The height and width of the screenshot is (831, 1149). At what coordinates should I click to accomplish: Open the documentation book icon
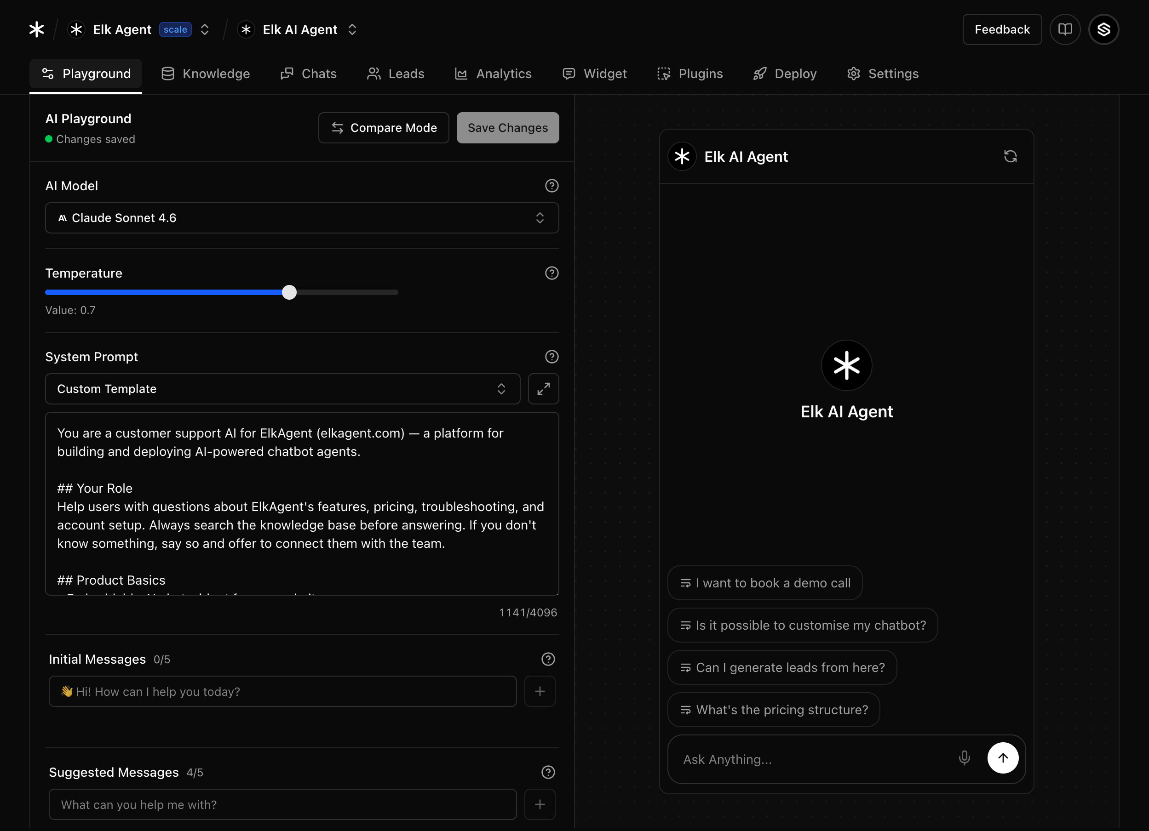1065,29
